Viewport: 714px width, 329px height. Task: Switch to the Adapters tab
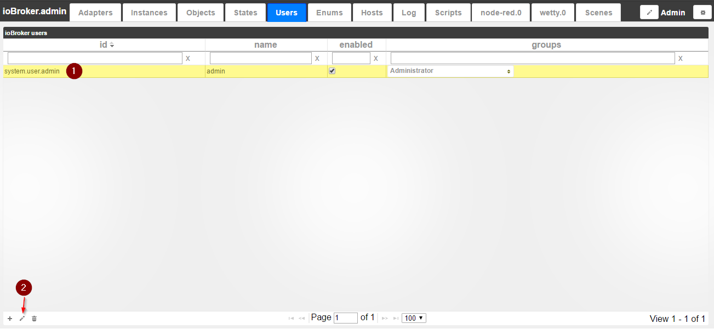95,13
